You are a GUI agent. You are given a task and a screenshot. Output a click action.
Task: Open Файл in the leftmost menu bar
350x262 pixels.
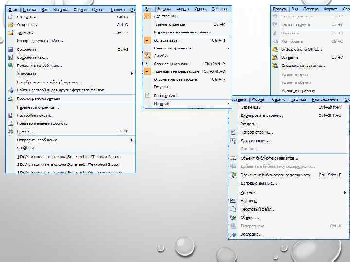(x=13, y=10)
